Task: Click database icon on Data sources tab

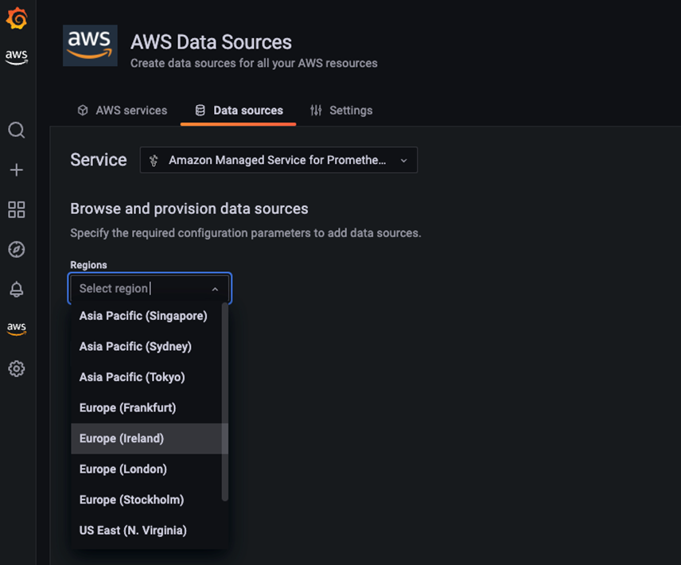Action: pos(200,111)
